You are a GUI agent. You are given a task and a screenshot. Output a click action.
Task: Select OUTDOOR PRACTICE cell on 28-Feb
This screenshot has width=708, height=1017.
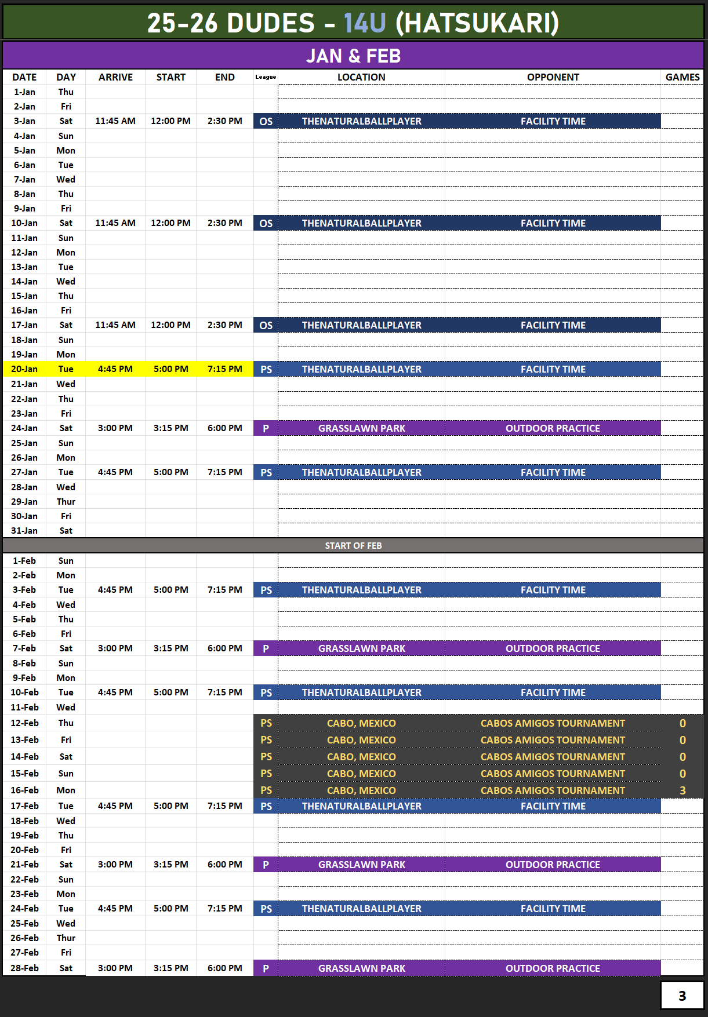(553, 968)
